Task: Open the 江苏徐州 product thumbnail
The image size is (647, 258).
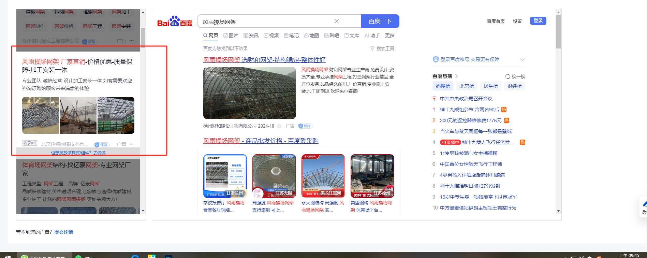Action: 372,176
